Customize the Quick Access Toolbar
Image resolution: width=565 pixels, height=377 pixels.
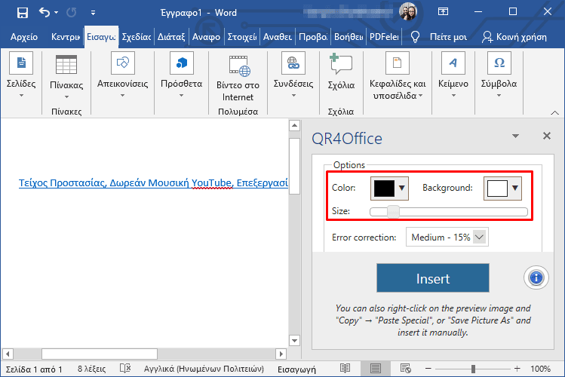point(93,13)
